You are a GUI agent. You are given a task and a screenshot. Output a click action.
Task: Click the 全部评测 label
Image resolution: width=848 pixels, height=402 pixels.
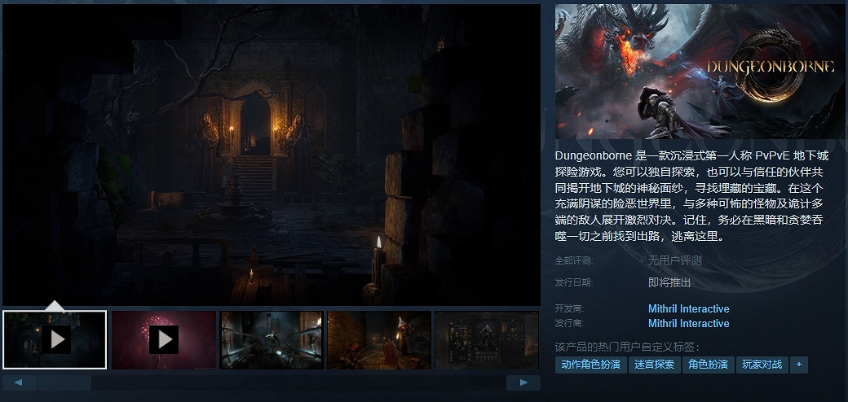point(573,260)
